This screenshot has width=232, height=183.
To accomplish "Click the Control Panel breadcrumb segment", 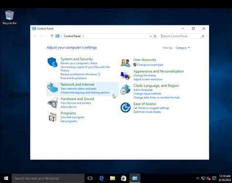I will 72,36.
